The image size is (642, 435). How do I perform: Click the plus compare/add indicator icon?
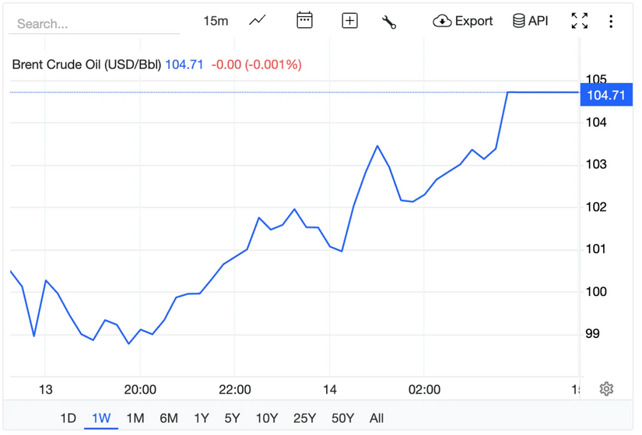350,21
